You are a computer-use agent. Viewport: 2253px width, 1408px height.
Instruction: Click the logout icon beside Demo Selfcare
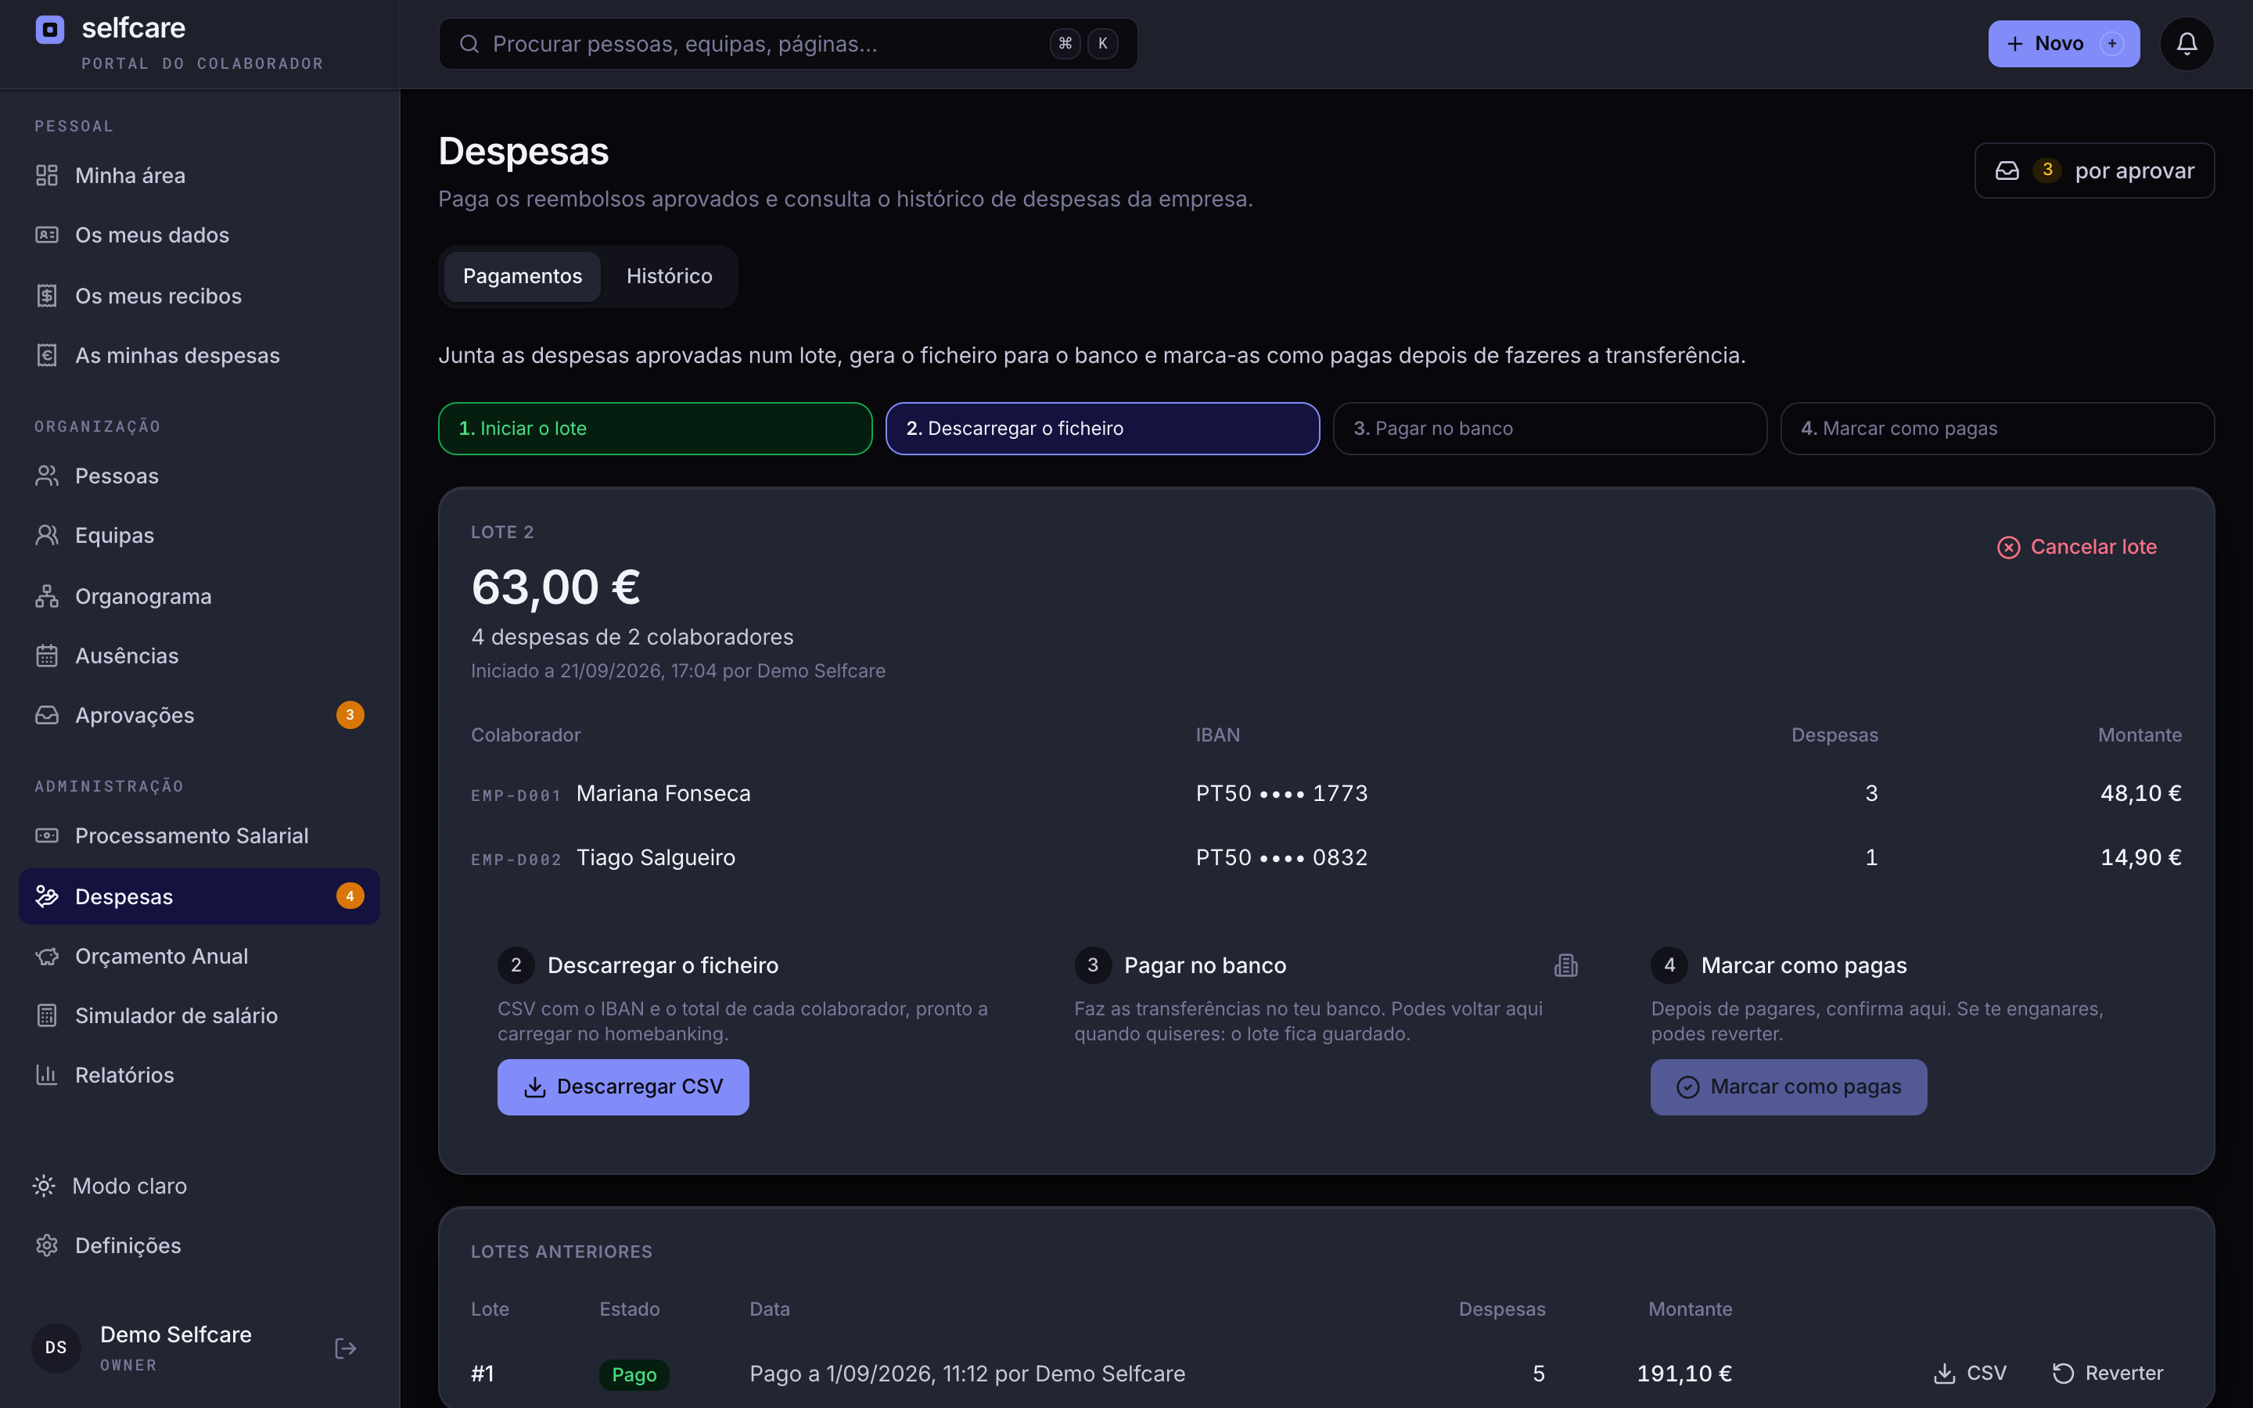click(x=346, y=1348)
